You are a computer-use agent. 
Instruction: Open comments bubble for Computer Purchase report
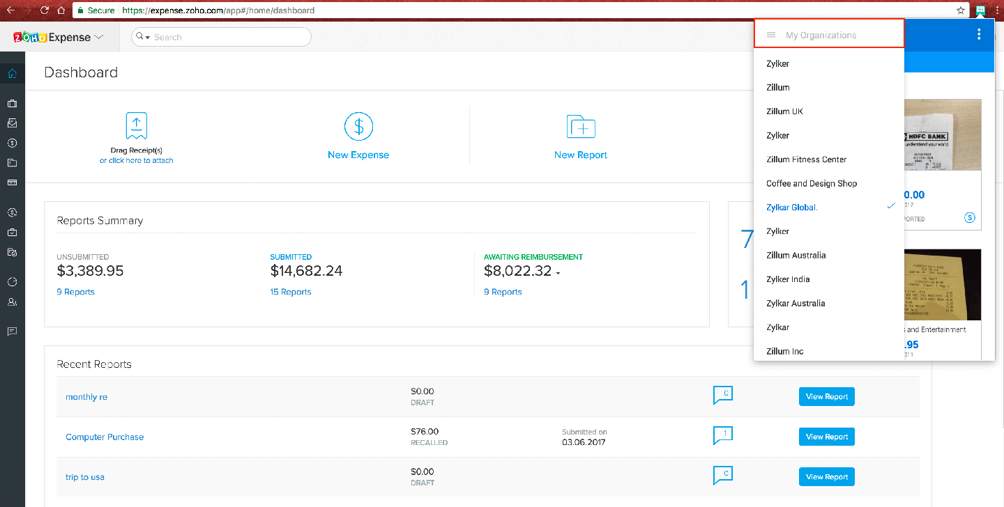coord(723,435)
